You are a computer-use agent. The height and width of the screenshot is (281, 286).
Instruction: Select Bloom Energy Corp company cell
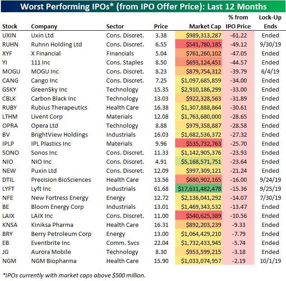tap(57, 207)
